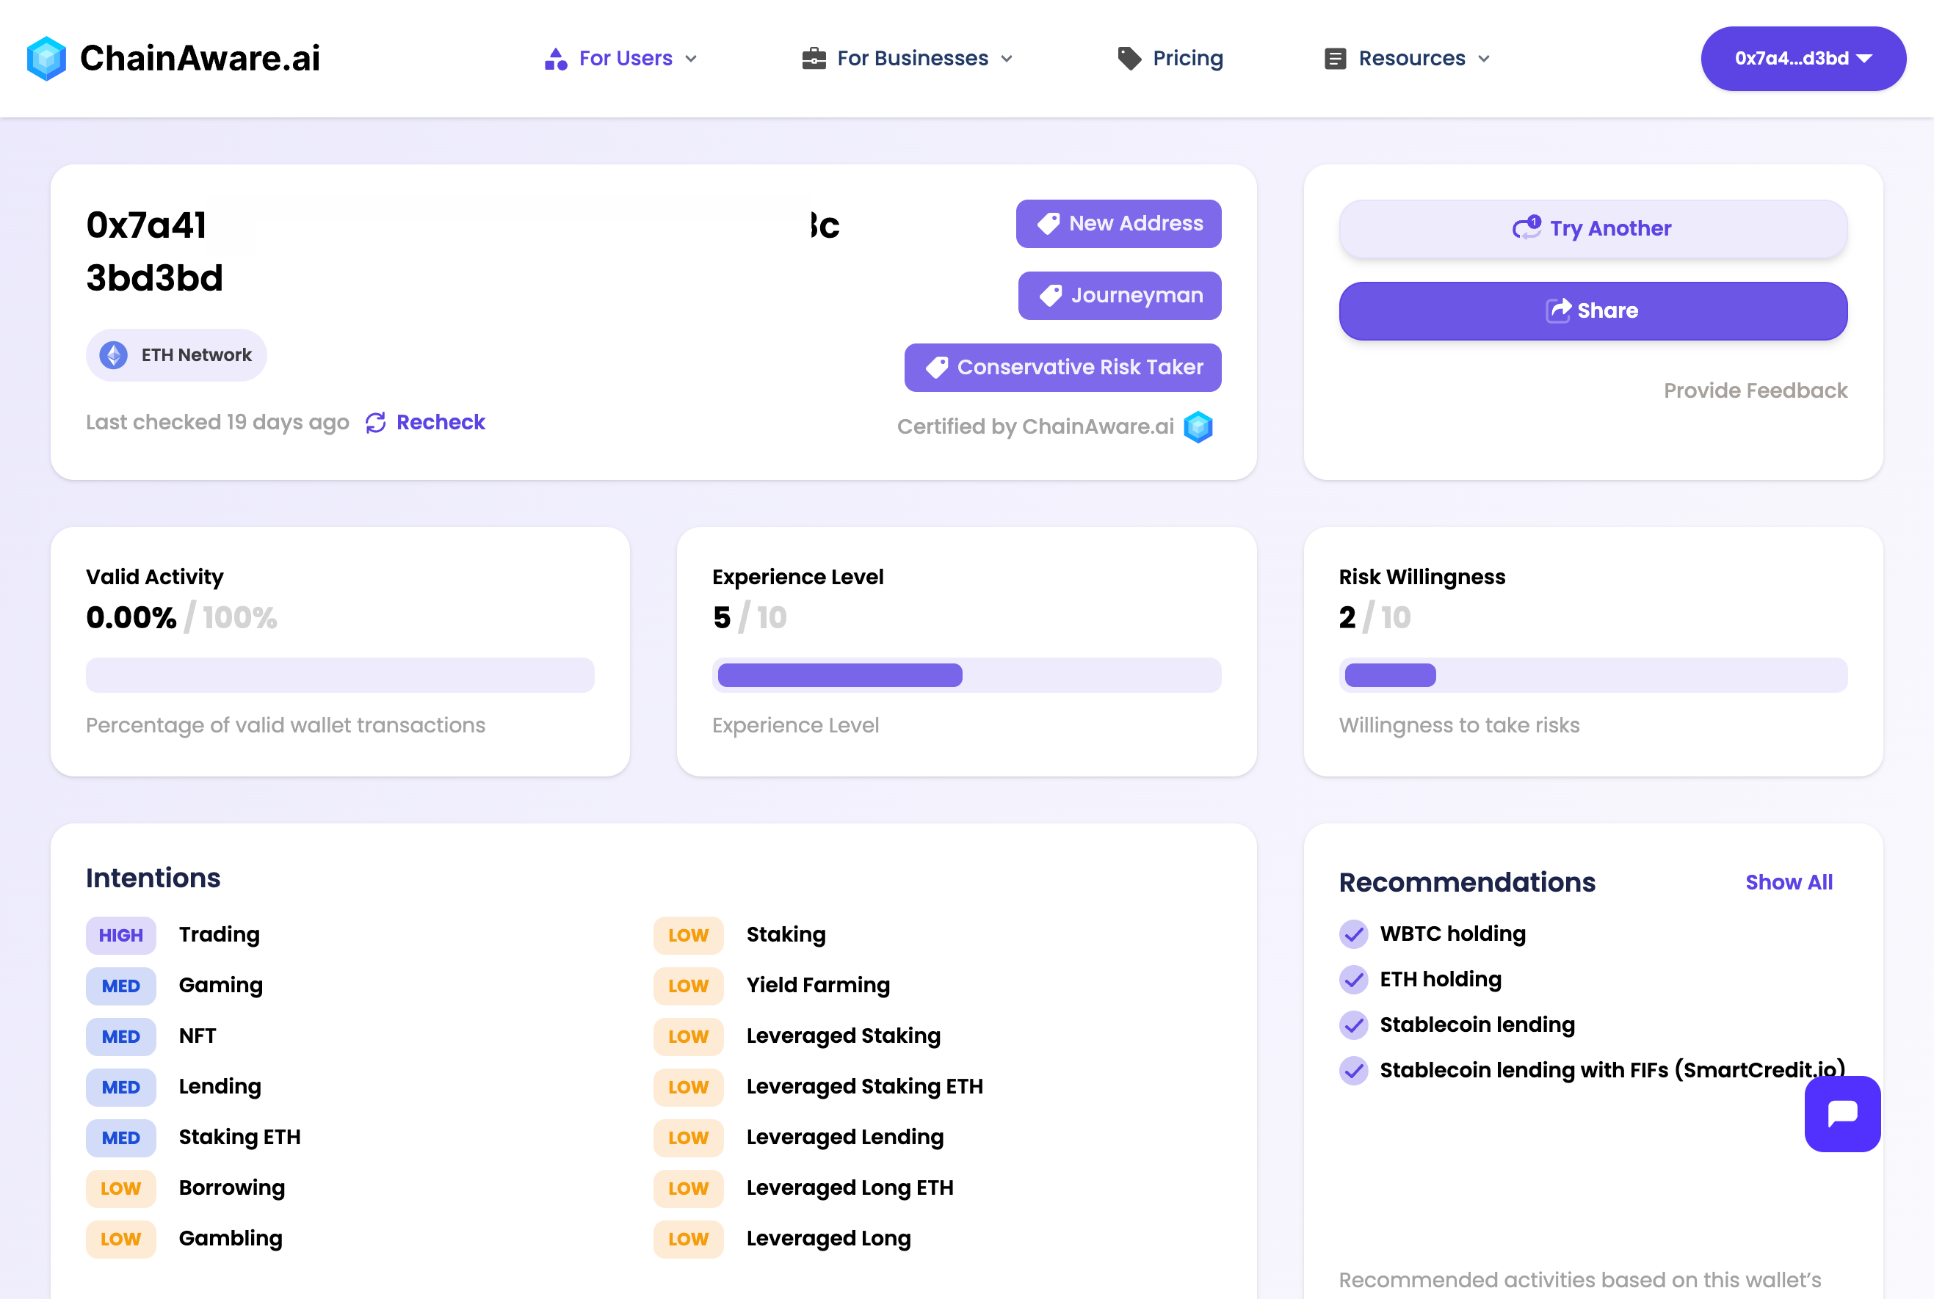Open the Pricing menu item
The height and width of the screenshot is (1299, 1934).
(x=1170, y=59)
